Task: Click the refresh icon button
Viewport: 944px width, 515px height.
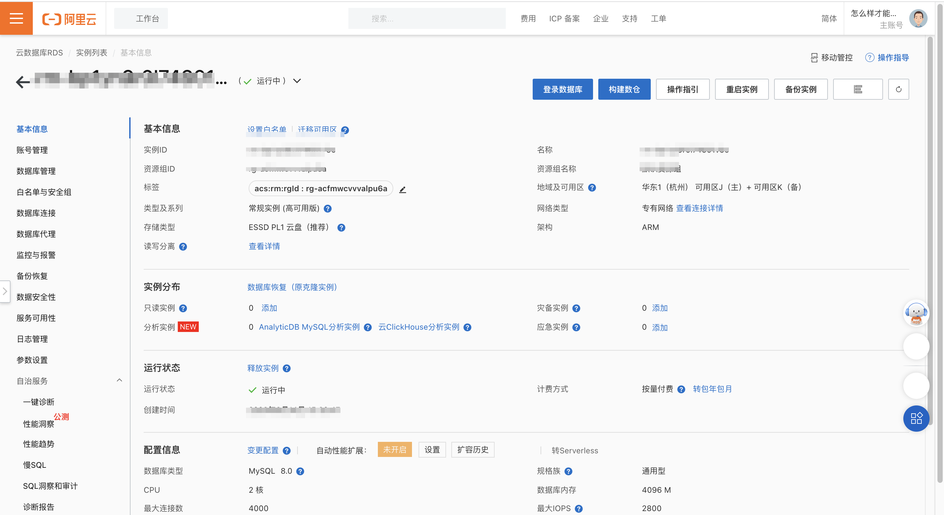Action: 898,90
